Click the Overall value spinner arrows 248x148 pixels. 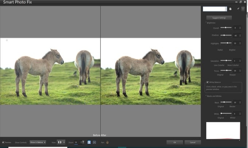pyautogui.click(x=240, y=28)
